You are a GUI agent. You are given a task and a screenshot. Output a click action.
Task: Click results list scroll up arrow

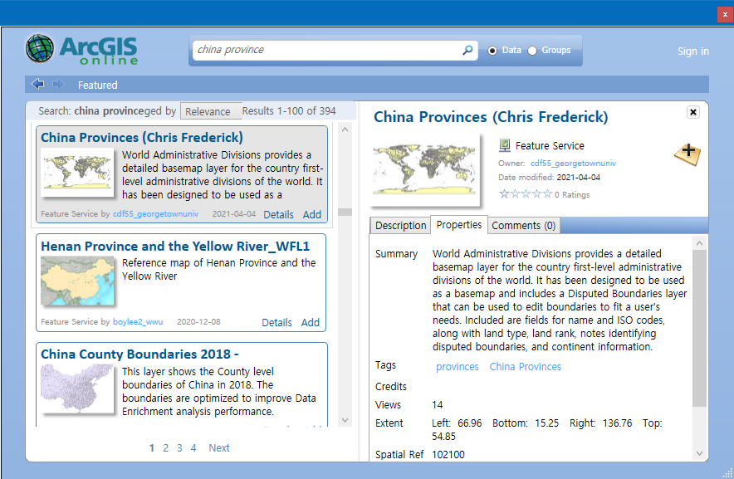pos(345,130)
